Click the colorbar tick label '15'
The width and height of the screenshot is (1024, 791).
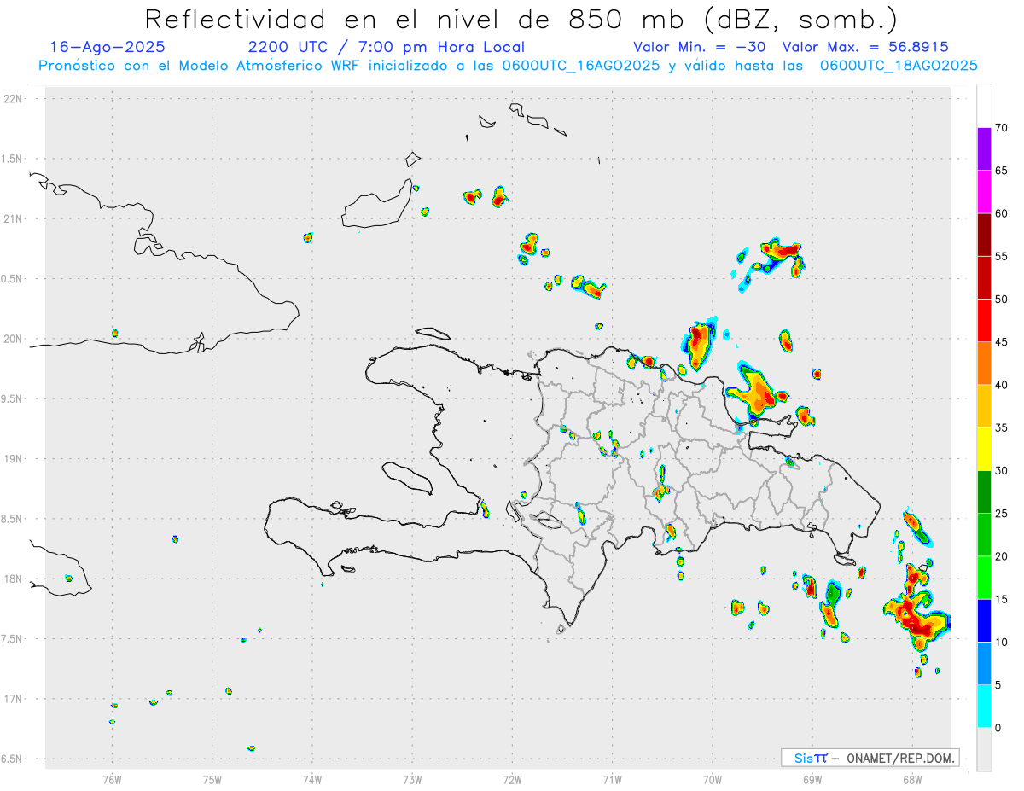(x=1001, y=599)
